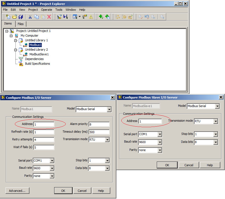Screen dimensions: 225x199
Task: Click the yellow warning triangle icon
Action: (91, 17)
